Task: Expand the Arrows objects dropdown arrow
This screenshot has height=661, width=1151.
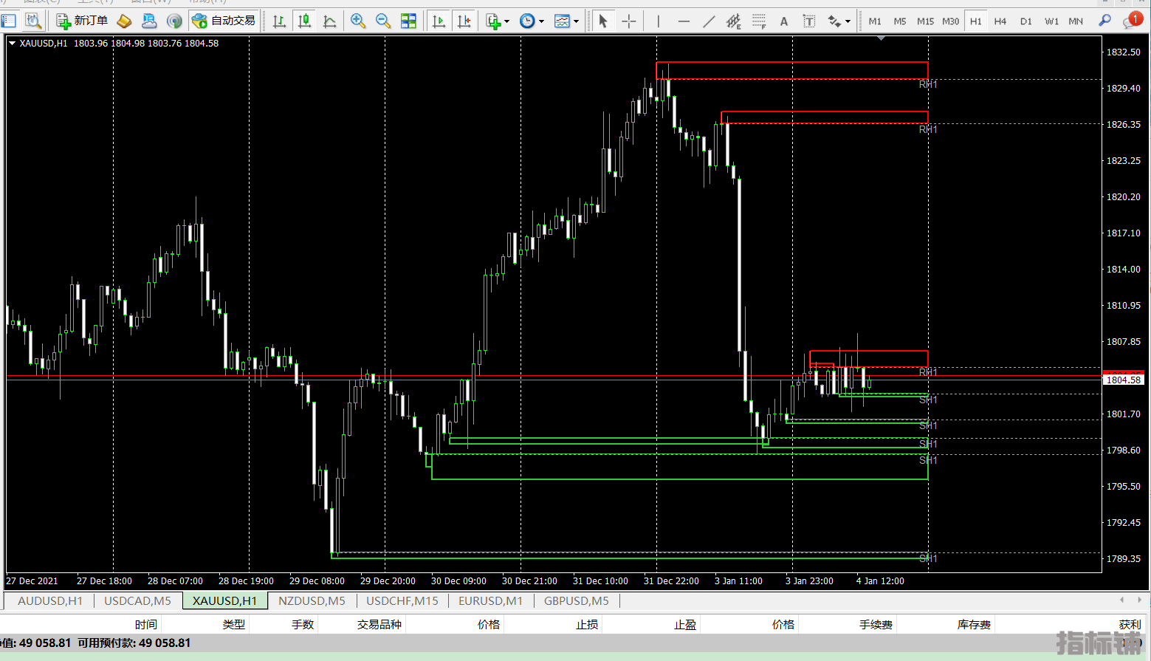Action: tap(848, 21)
